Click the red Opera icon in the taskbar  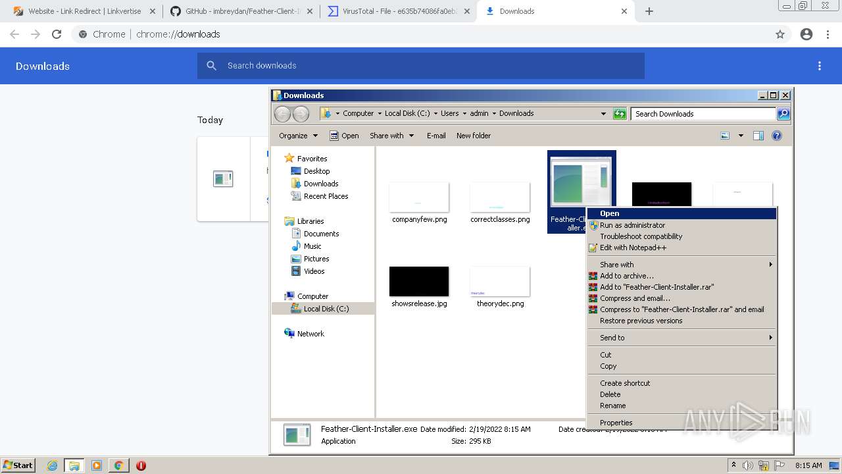[x=141, y=465]
